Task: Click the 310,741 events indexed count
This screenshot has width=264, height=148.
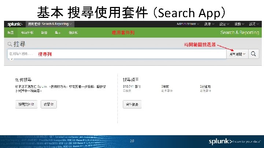Action: click(132, 87)
